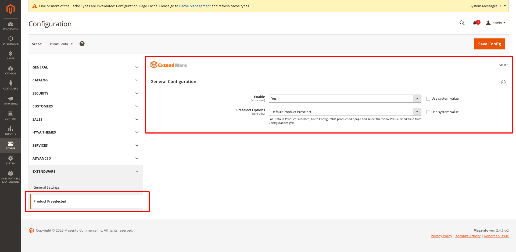Open the Dashboard sidebar icon
The width and height of the screenshot is (516, 252).
click(x=10, y=26)
